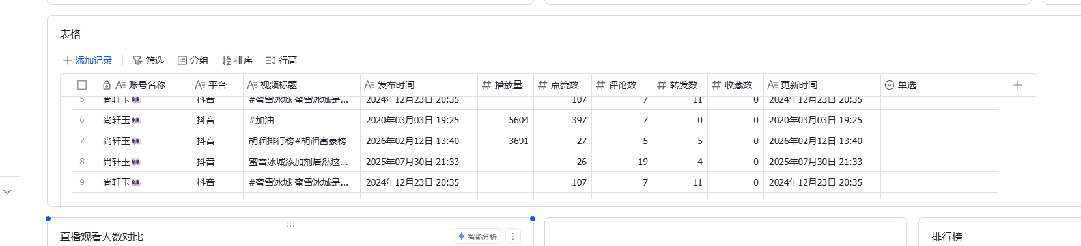Click the 19 comments cell in row 8

coord(623,162)
